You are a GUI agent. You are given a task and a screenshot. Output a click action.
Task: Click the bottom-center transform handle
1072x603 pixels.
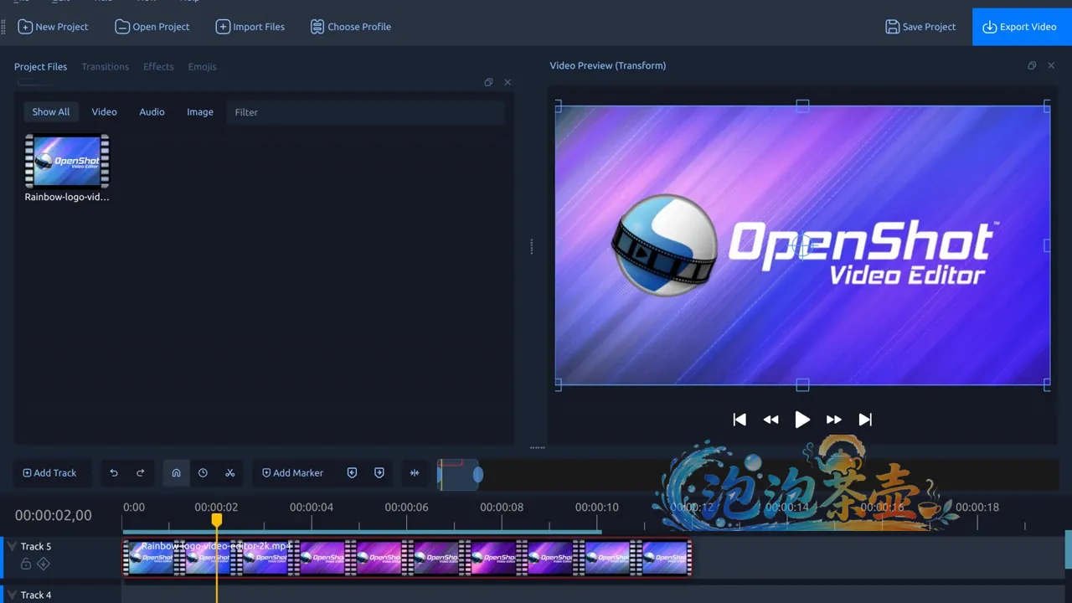point(802,384)
